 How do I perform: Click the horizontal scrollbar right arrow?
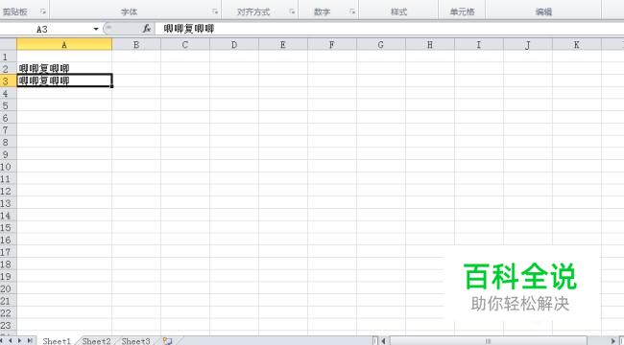(x=613, y=341)
